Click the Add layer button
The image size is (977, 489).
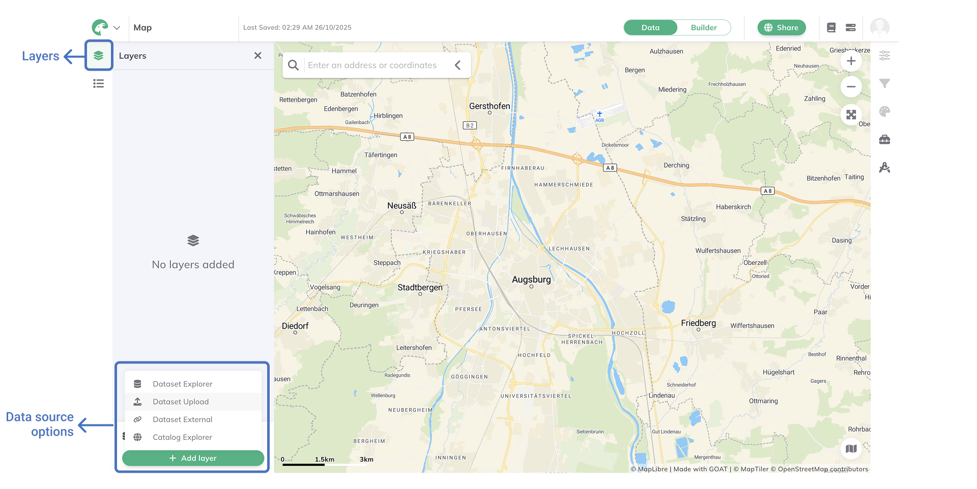(x=193, y=458)
